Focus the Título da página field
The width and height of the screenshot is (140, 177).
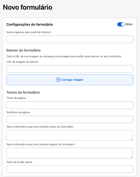coord(70,105)
